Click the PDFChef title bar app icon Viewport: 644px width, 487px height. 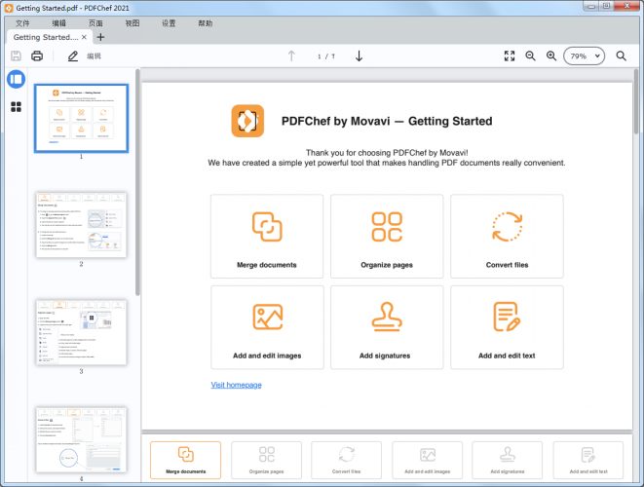8,8
